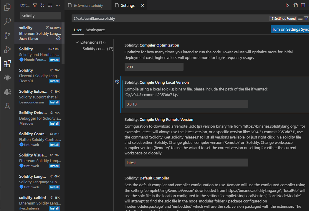Click gear icon beside Compile Using Local Version
The height and width of the screenshot is (211, 309).
coord(117,82)
